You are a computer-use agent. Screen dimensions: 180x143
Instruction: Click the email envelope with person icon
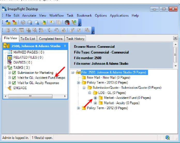[x=30, y=22]
